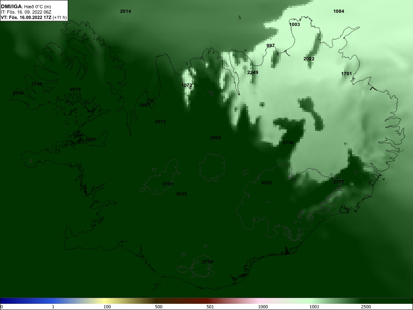Click the value 2873 on the map
Image resolution: width=413 pixels, height=310 pixels.
coord(160,122)
